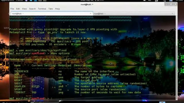Click the RPORT value '80'
Image resolution: width=184 pixels, height=103 pixels.
tap(33, 80)
